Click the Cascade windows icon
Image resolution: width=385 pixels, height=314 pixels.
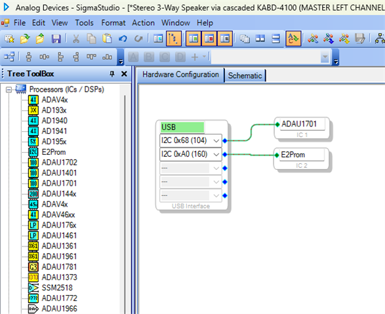[245, 39]
